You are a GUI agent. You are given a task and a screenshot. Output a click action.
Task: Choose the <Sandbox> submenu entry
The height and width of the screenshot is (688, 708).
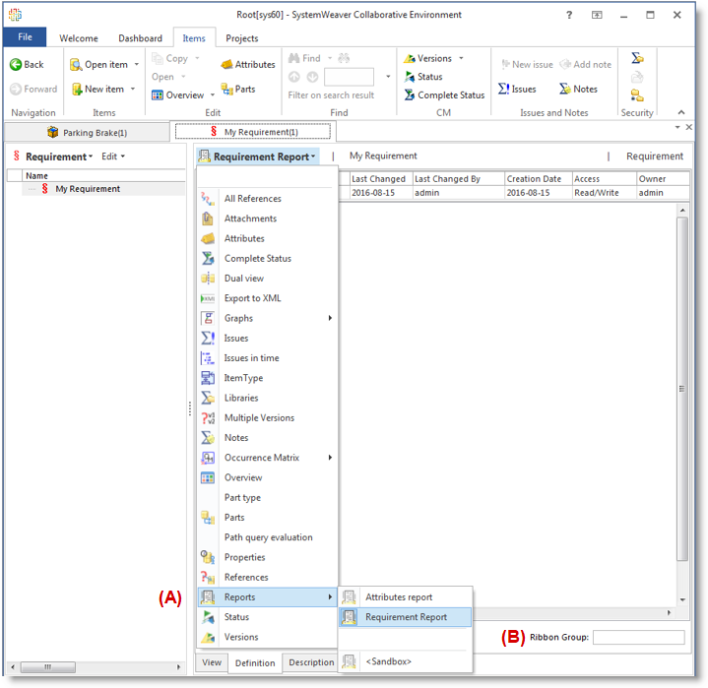405,661
